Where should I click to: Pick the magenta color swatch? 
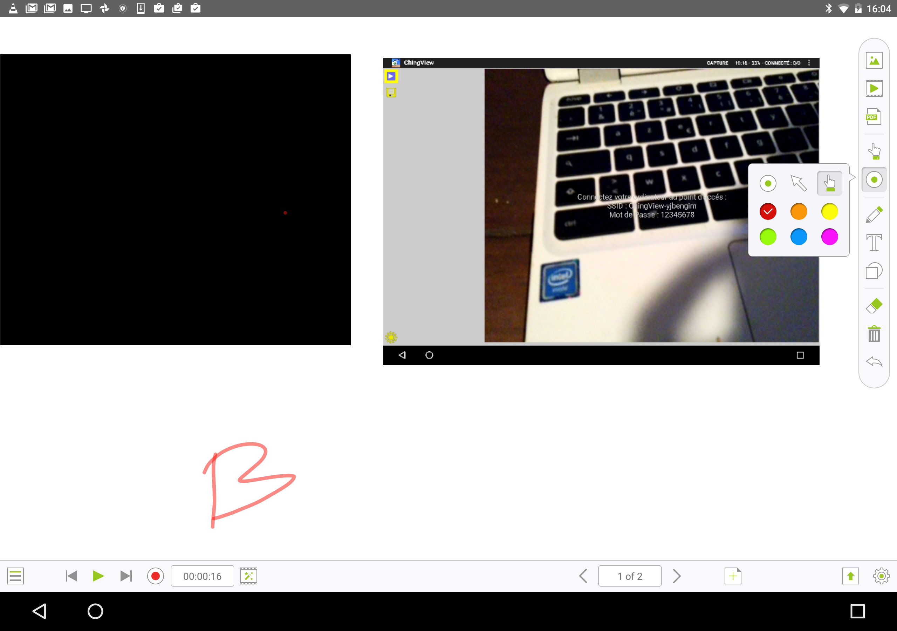tap(829, 237)
